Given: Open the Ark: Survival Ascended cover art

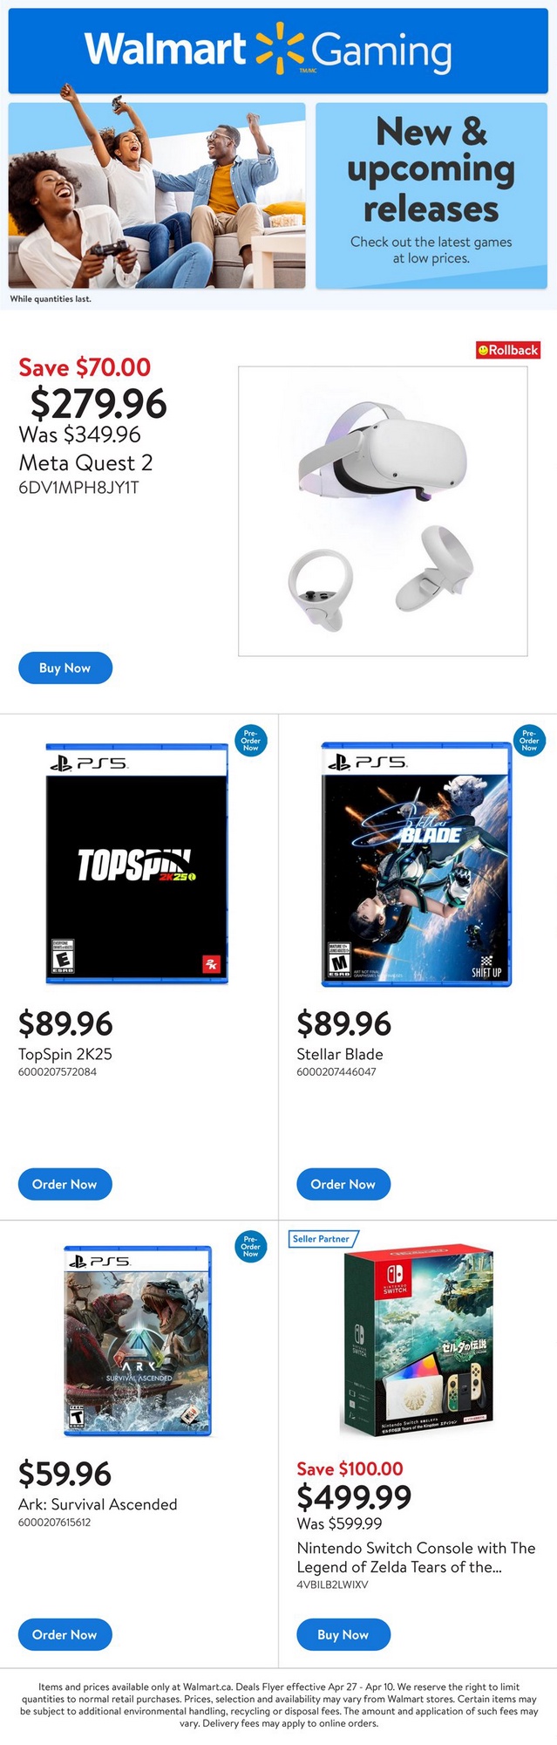Looking at the screenshot, I should pos(138,1340).
